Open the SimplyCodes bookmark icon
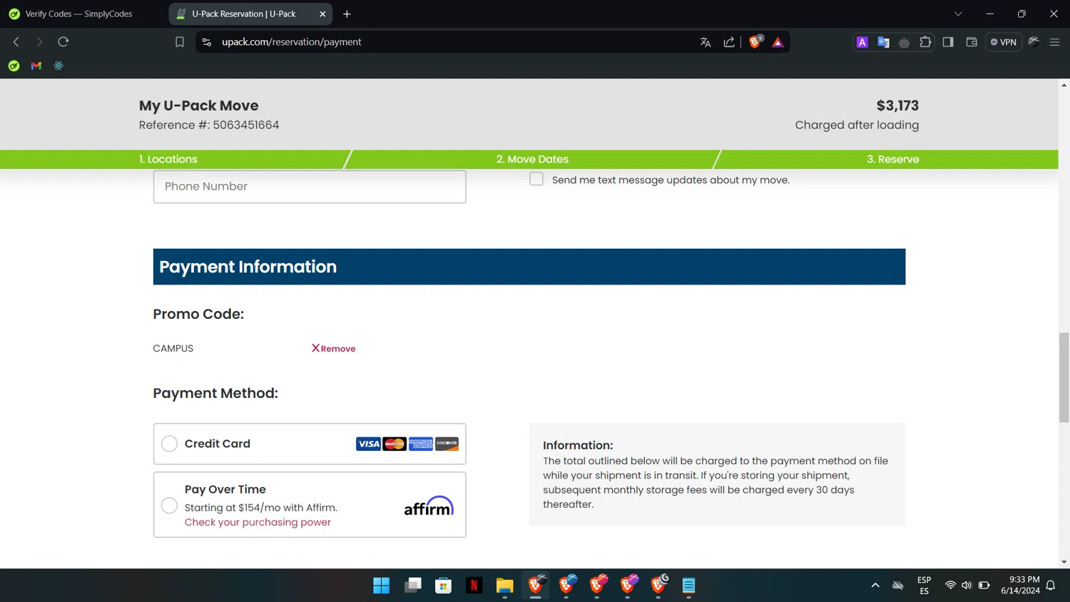Image resolution: width=1070 pixels, height=602 pixels. tap(14, 66)
